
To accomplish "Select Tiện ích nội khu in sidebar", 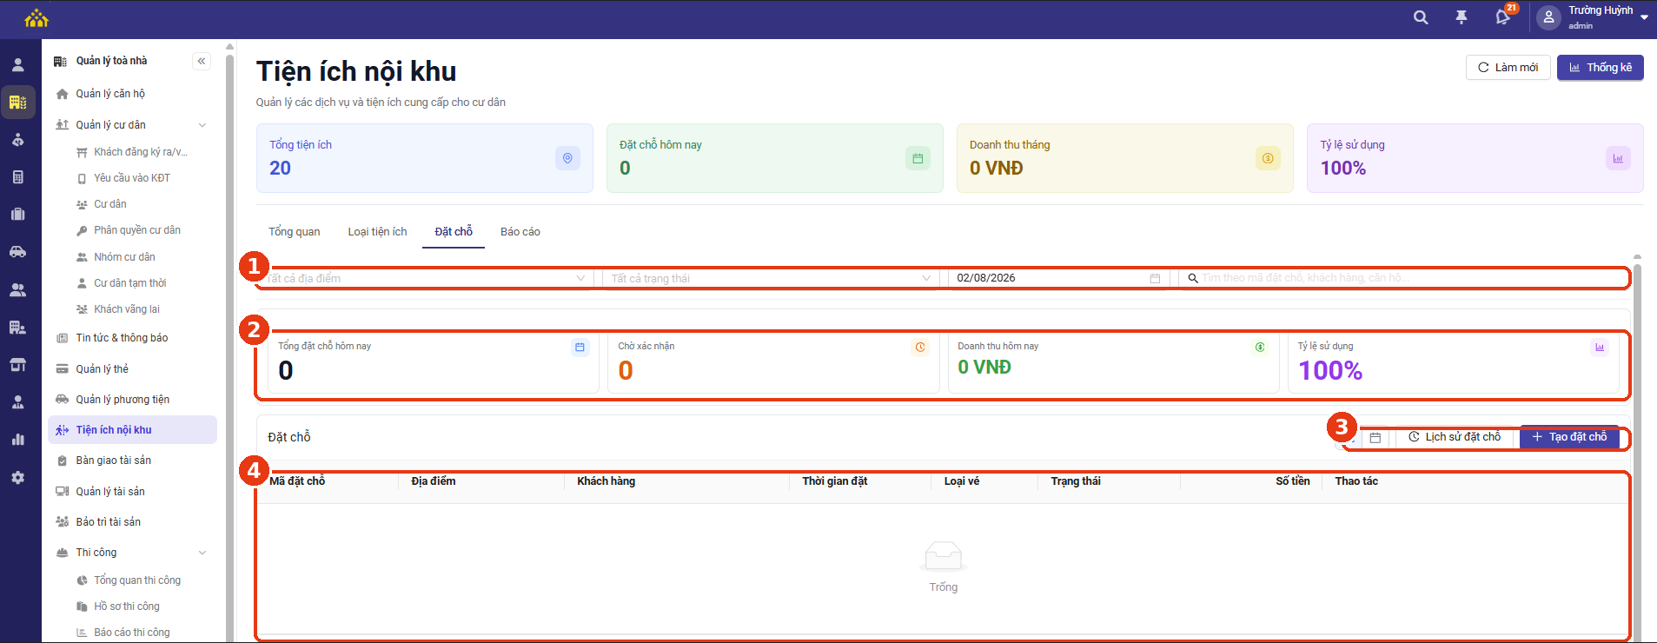I will (132, 430).
